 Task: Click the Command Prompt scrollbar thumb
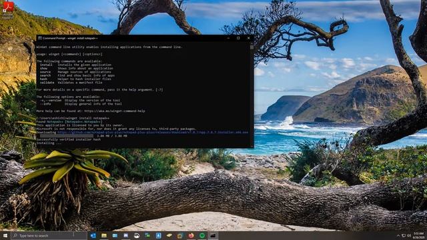(x=252, y=47)
